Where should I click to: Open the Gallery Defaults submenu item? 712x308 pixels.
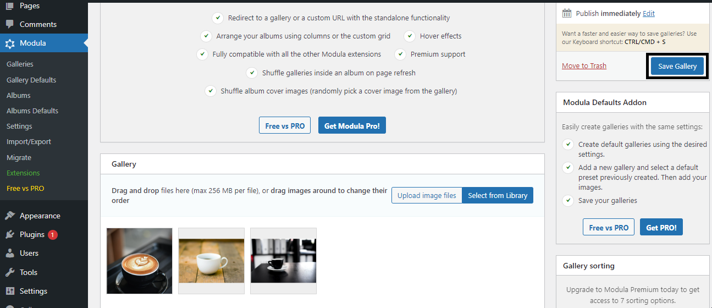[x=31, y=80]
